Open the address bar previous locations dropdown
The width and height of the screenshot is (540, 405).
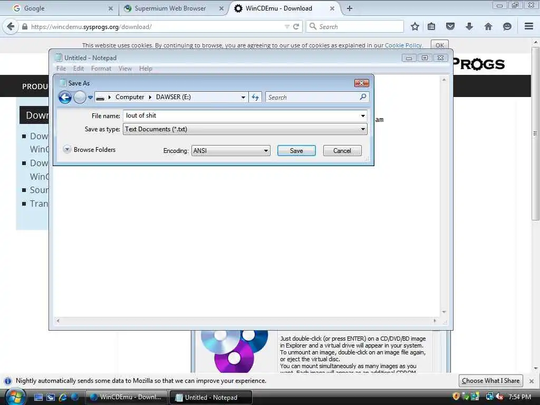[243, 98]
